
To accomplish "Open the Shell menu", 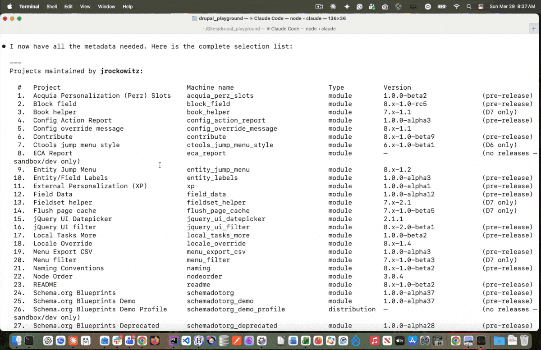I will click(51, 6).
